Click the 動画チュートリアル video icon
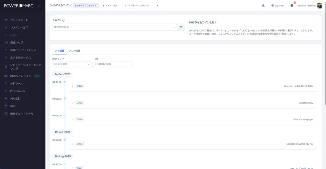 tap(6, 114)
